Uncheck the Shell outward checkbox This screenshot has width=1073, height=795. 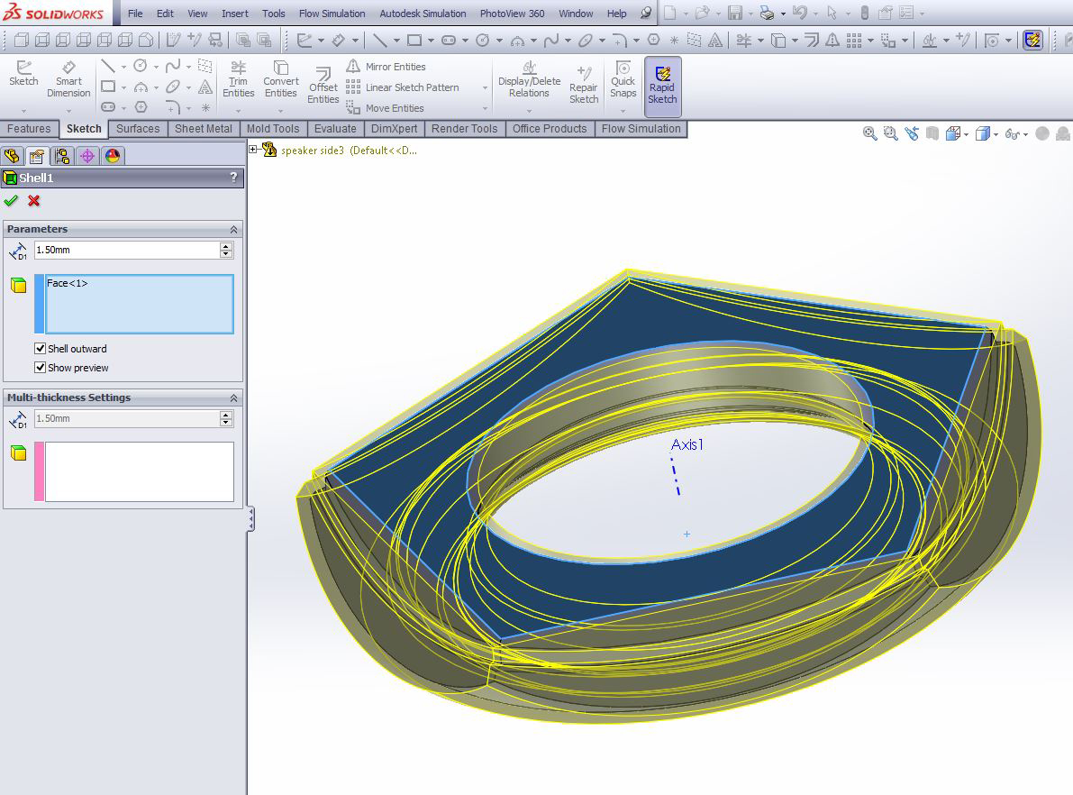[x=41, y=349]
